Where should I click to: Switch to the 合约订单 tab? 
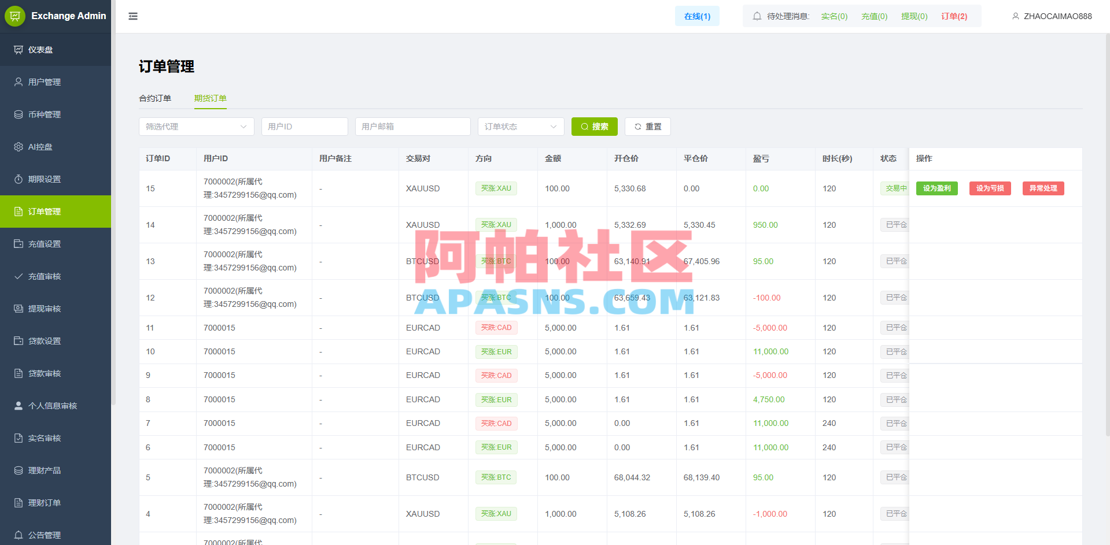pos(155,98)
